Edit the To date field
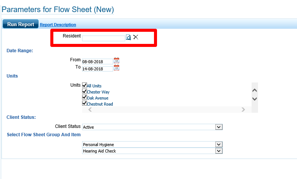Image resolution: width=297 pixels, height=179 pixels. [98, 69]
